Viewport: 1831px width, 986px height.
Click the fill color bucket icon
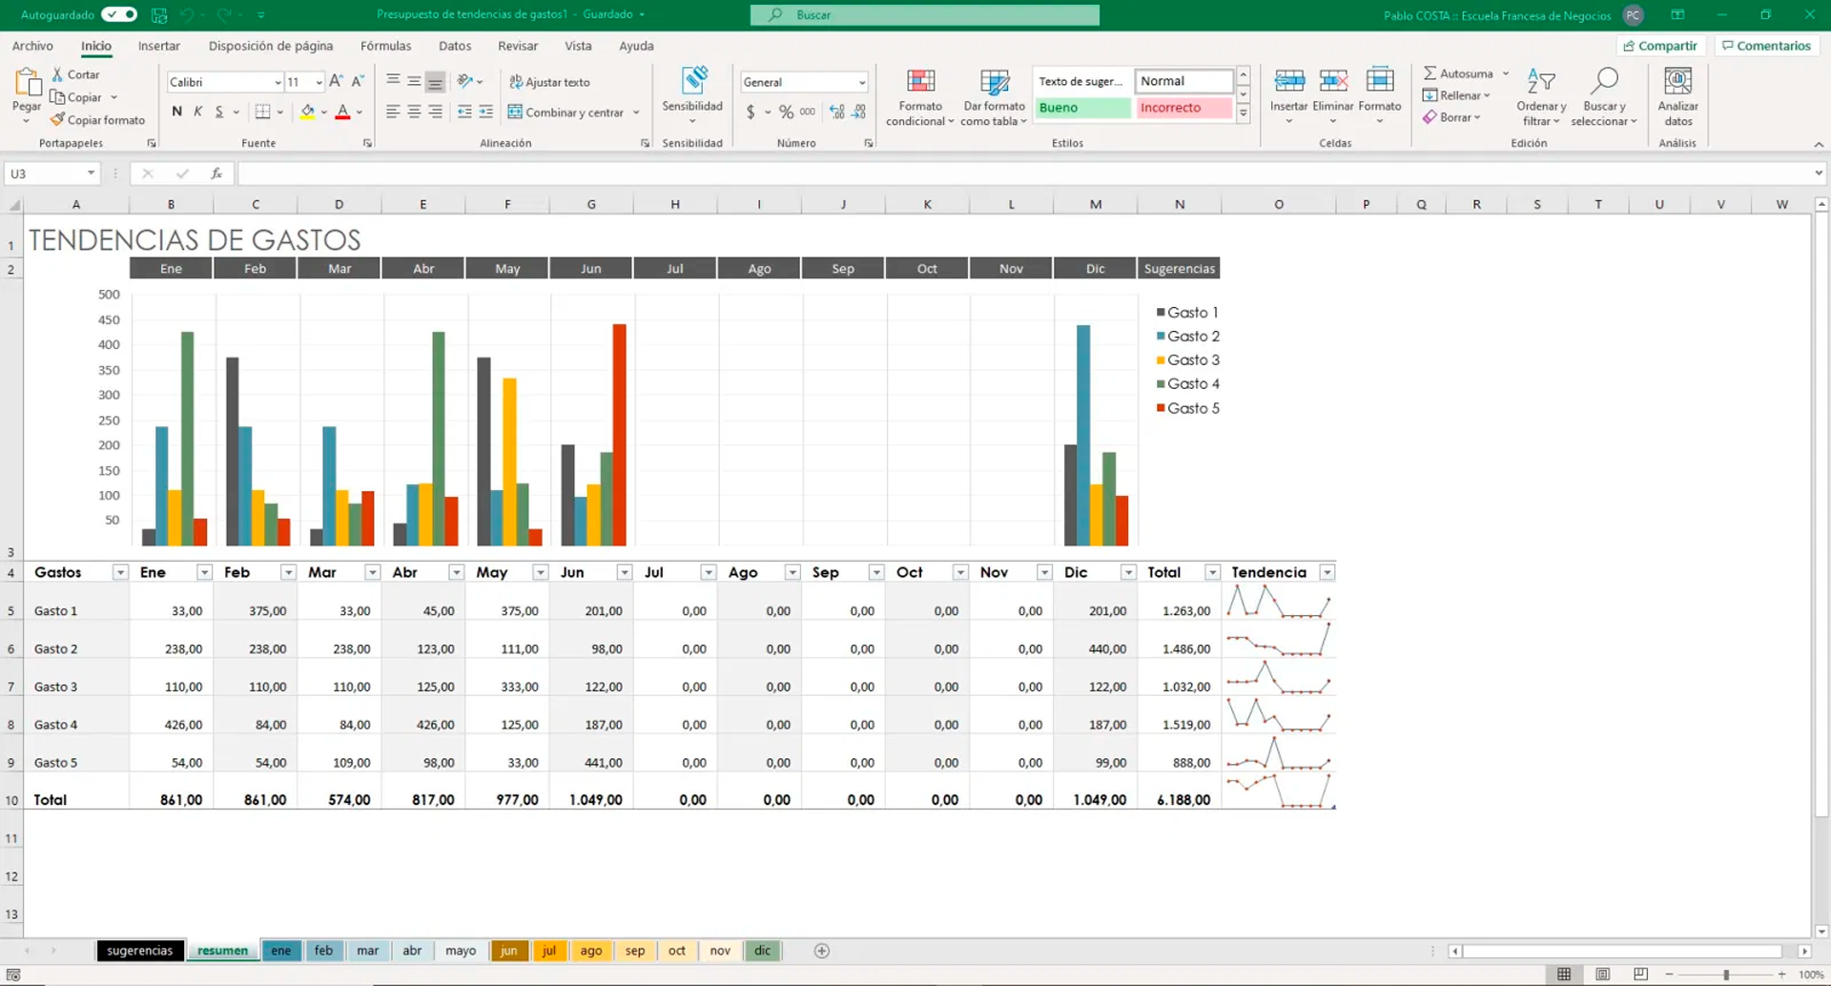point(307,112)
